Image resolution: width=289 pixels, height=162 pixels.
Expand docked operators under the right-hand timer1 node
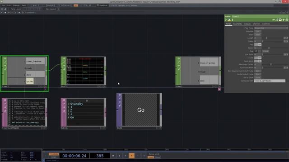click(x=219, y=89)
